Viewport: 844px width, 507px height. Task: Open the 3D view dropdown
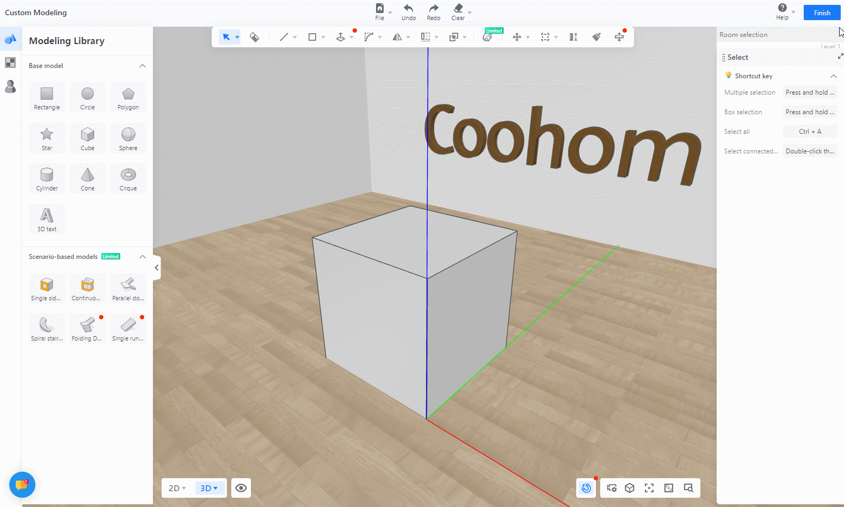[x=209, y=488]
